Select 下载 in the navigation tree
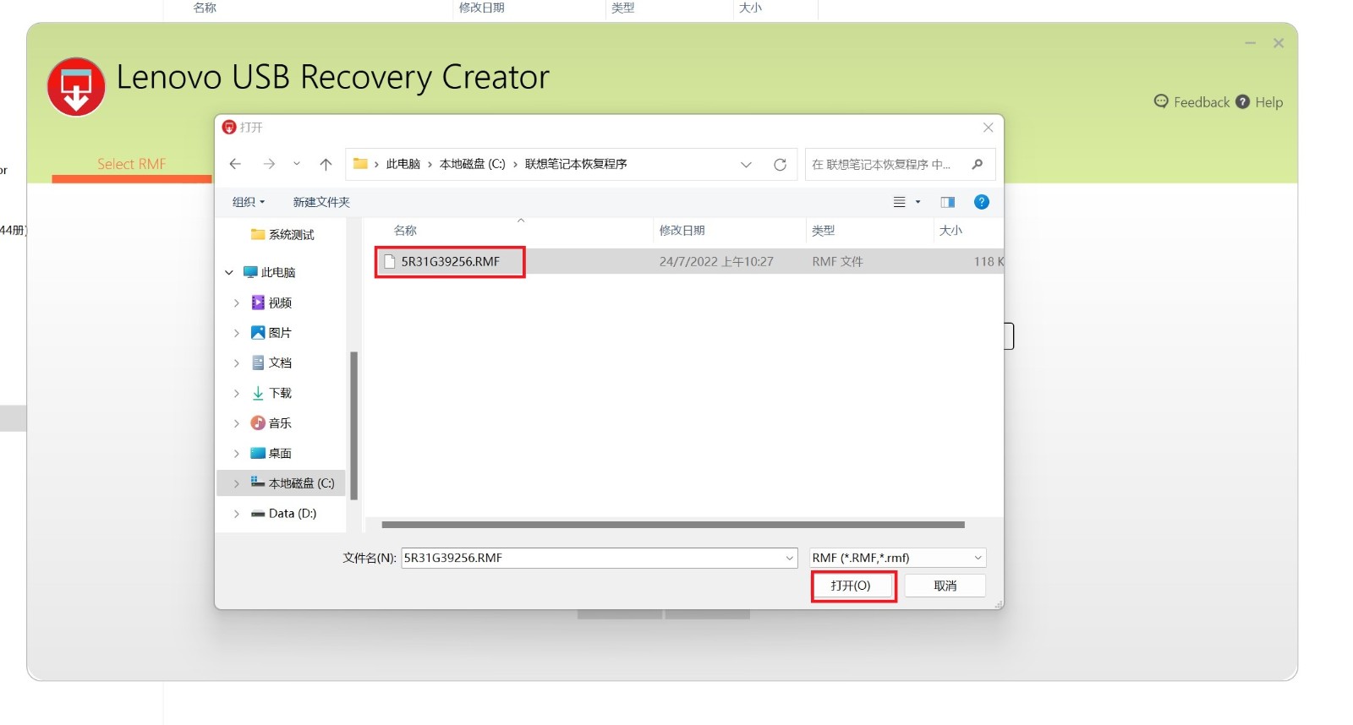 pyautogui.click(x=279, y=393)
